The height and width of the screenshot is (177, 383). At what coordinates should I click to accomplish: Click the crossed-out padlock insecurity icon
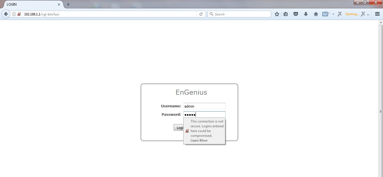[19, 14]
